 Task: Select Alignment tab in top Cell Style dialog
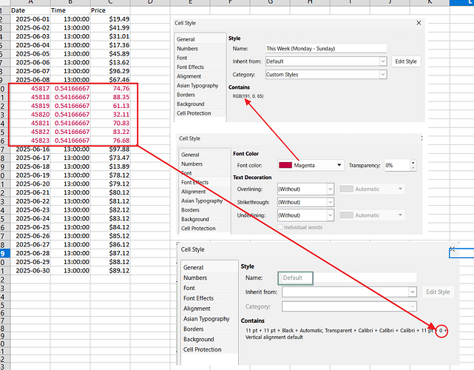(189, 76)
